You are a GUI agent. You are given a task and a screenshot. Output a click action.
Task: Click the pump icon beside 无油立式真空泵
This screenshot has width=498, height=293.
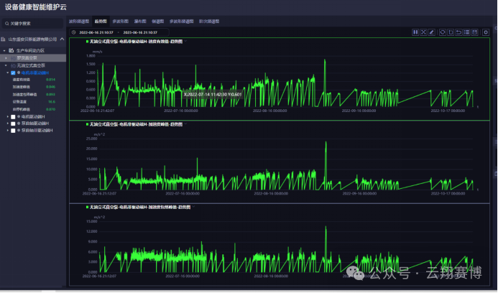coord(14,66)
